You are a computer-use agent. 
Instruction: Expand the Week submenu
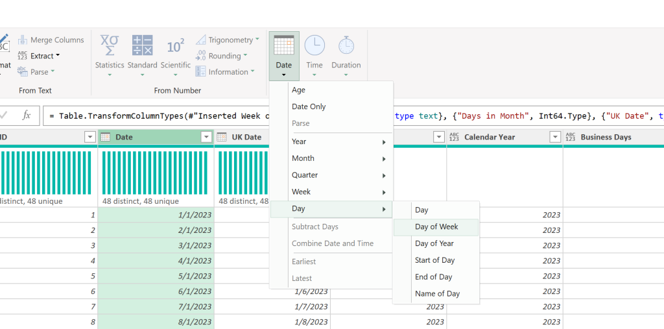point(331,192)
